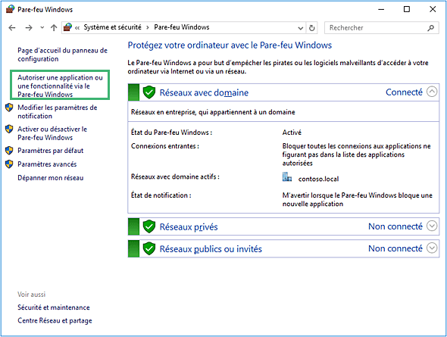Click the Forward navigation arrow
The width and height of the screenshot is (447, 337).
(x=29, y=27)
